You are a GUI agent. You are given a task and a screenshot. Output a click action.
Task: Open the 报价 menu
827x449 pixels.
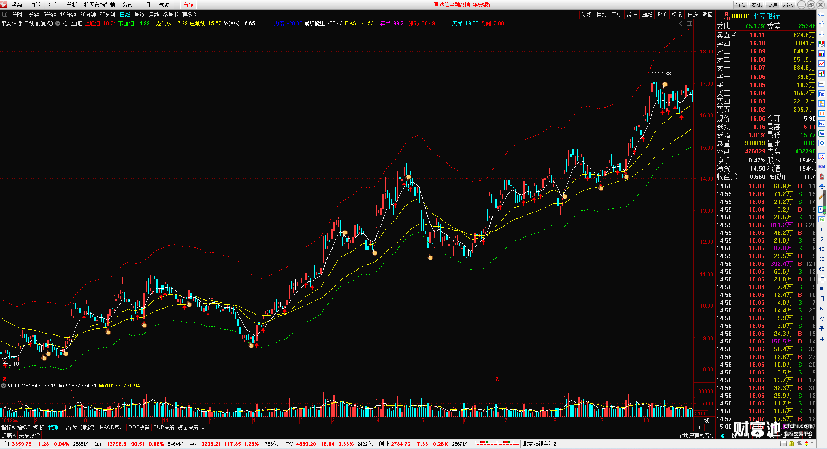point(54,5)
